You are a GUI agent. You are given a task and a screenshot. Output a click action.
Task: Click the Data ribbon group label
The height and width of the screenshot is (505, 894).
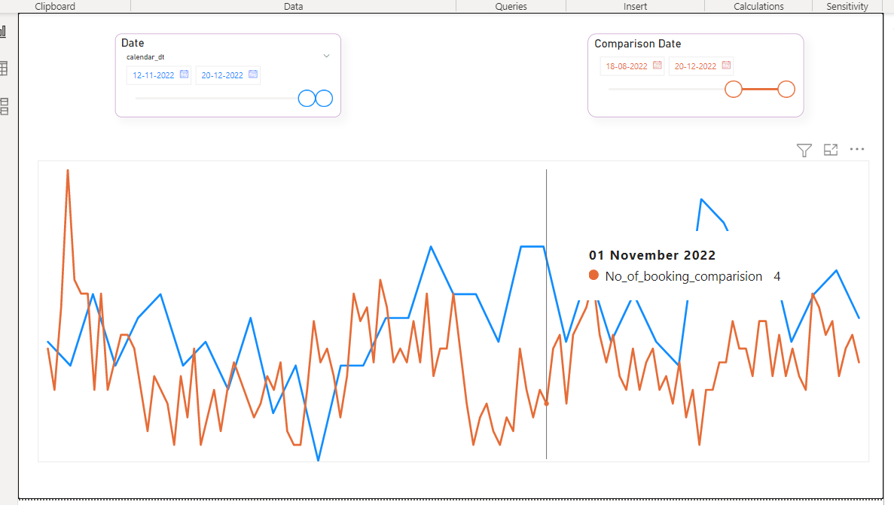tap(294, 6)
